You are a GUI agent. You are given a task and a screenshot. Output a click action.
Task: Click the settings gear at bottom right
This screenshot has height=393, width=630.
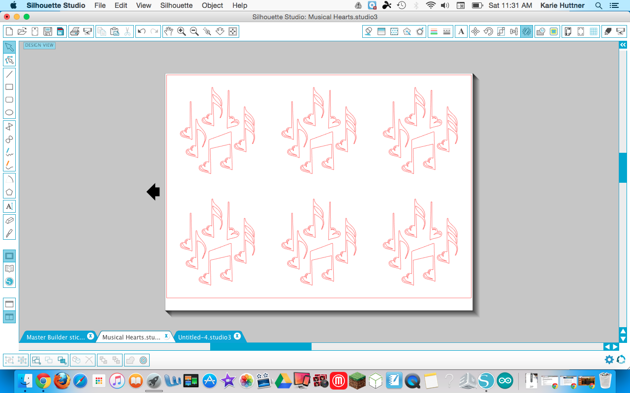609,360
